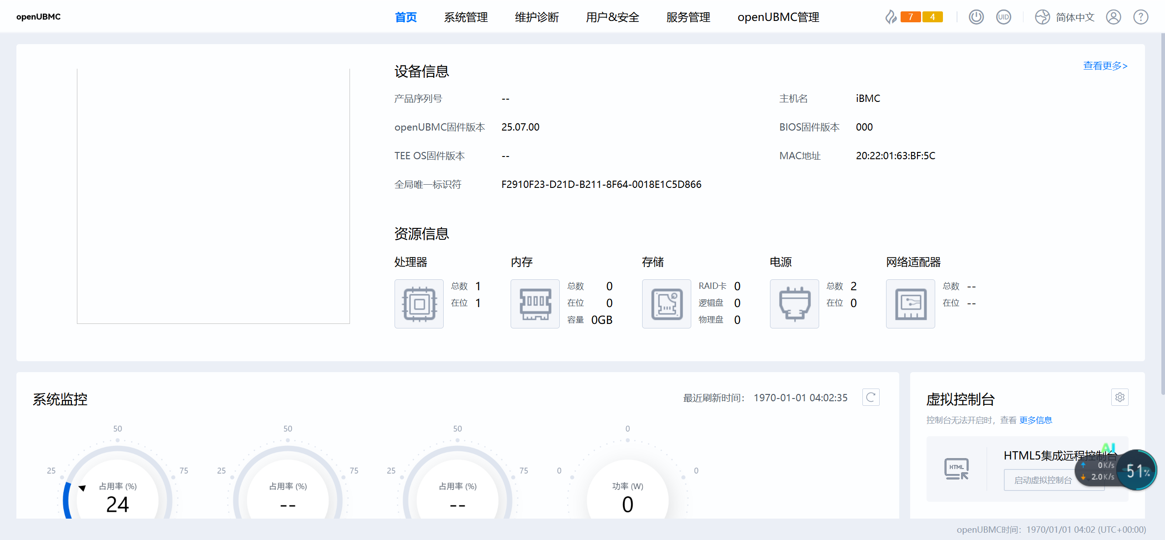Open the 维护诊断 menu

(x=537, y=17)
